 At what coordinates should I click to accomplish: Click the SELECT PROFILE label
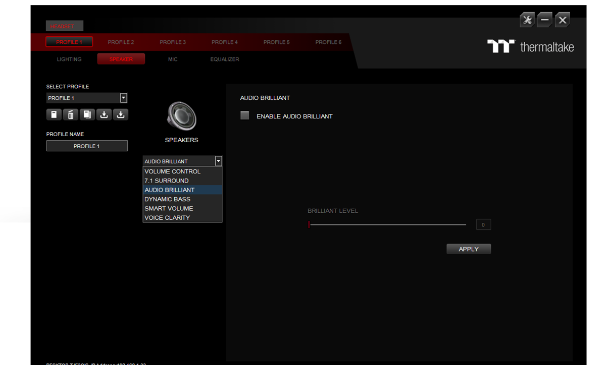[x=68, y=87]
